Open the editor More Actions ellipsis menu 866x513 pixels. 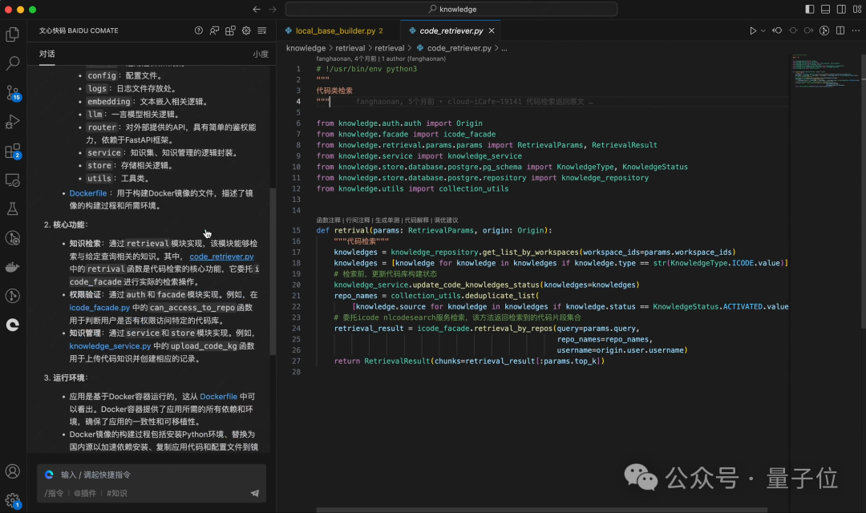click(854, 30)
